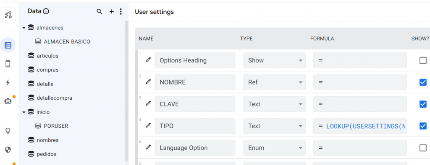Open type dropdown for Options Heading
Viewport: 430px width, 165px height.
274,60
